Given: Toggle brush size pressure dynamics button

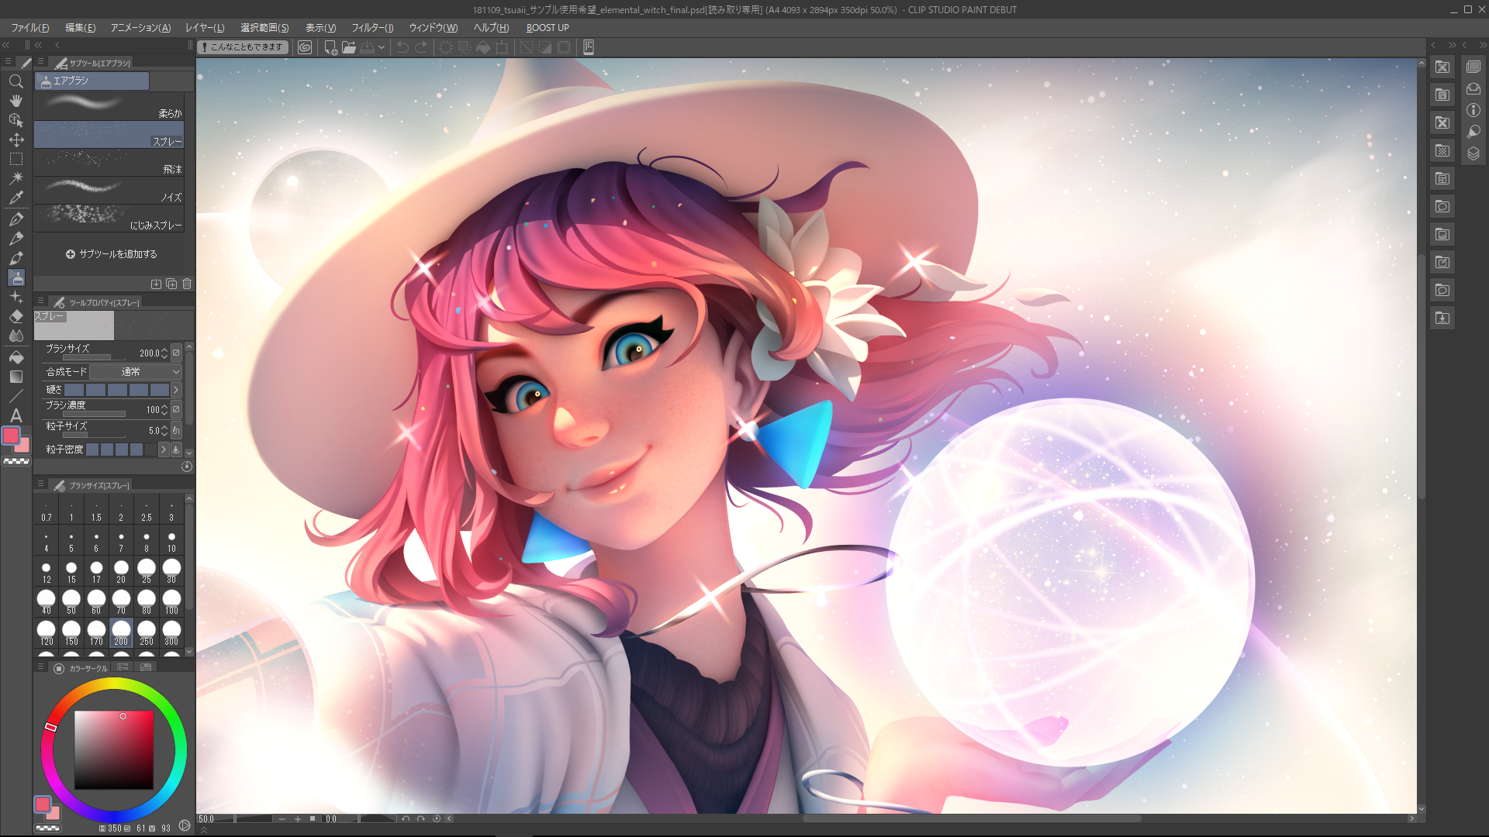Looking at the screenshot, I should [176, 353].
